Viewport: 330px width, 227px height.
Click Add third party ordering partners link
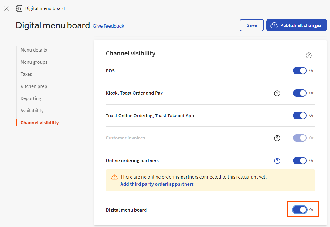[x=157, y=184]
